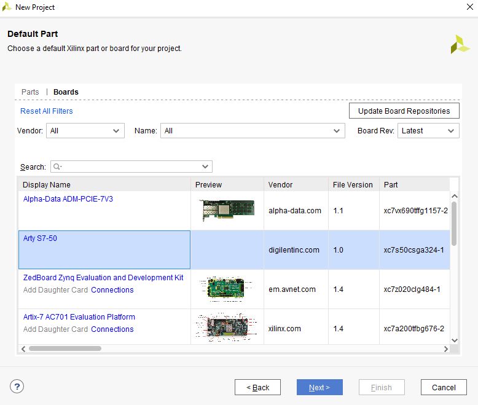Image resolution: width=478 pixels, height=405 pixels.
Task: Sort by Vendor column header
Action: (296, 185)
